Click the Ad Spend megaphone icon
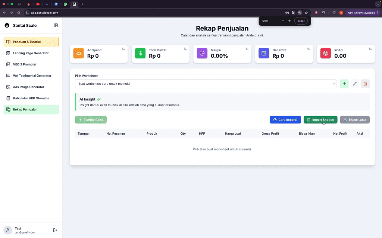Screen dimensions: 382x238 78,53
